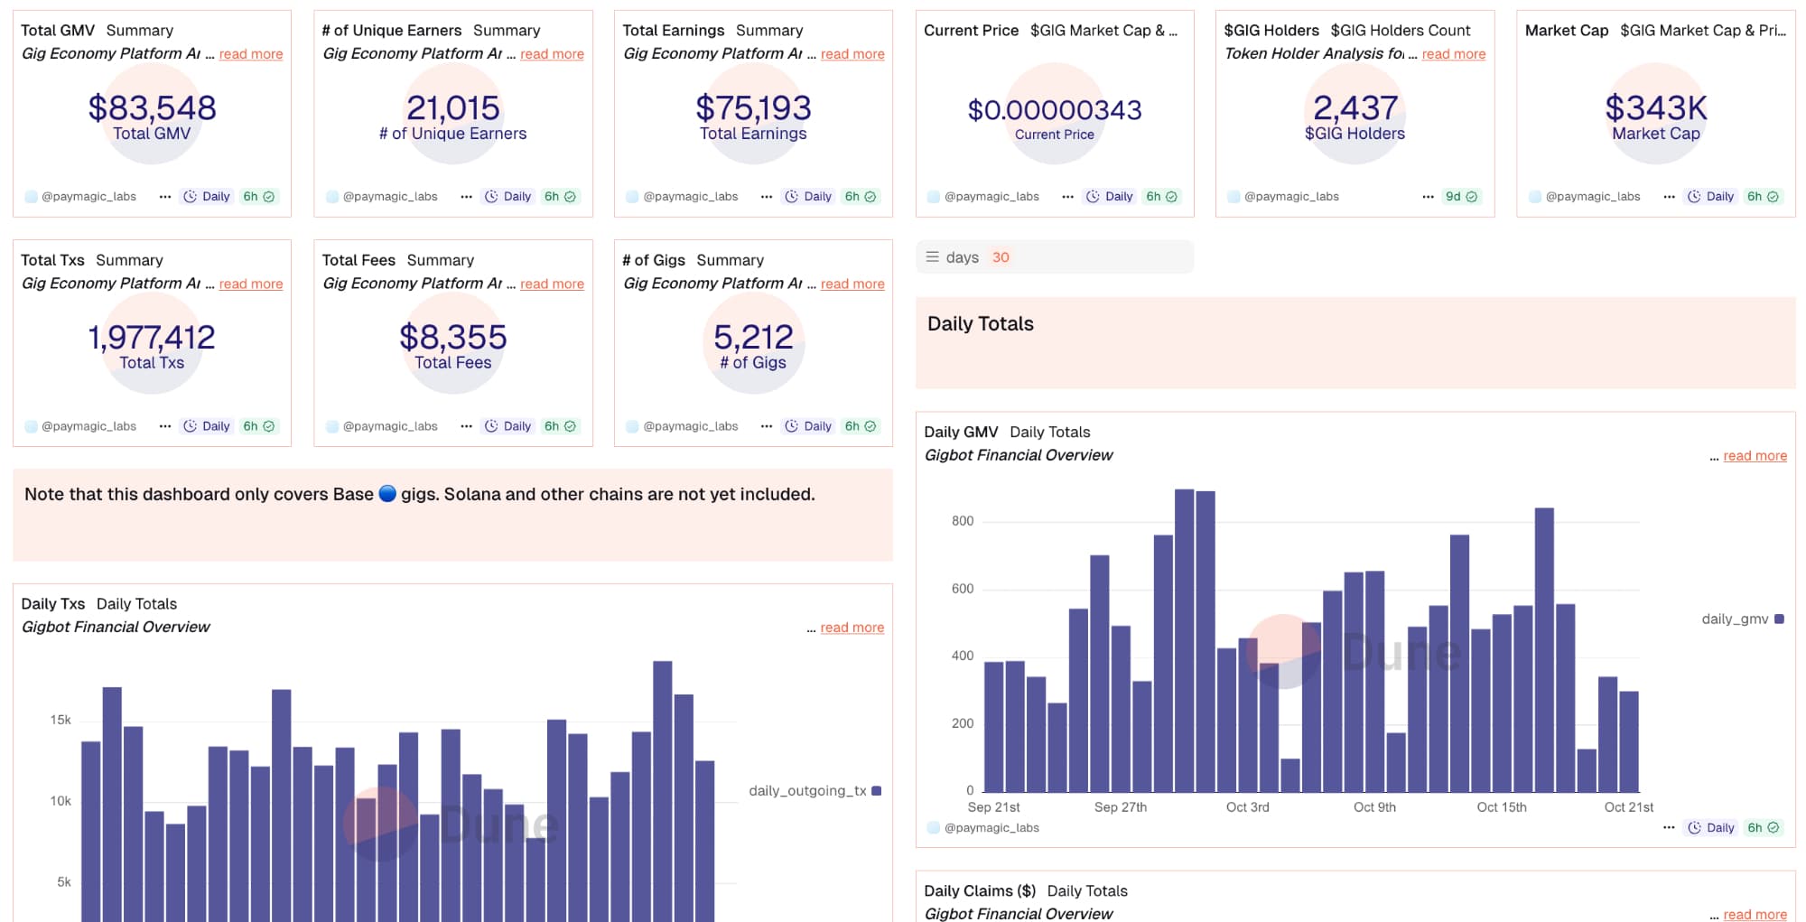Open three-dot menu on $GIG Holders card
The height and width of the screenshot is (922, 1806).
coord(1428,197)
